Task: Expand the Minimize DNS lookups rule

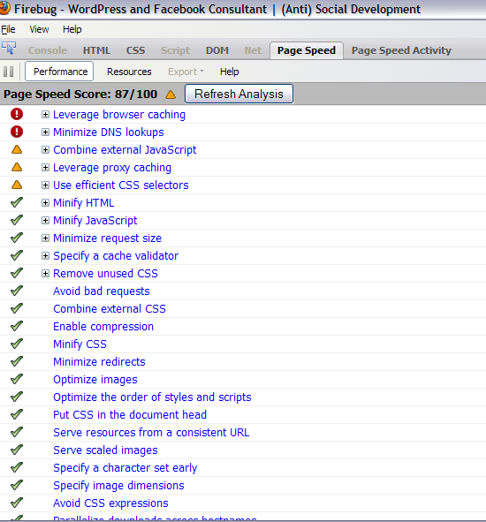Action: click(x=45, y=132)
